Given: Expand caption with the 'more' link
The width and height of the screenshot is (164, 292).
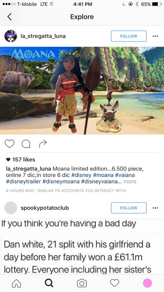Looking at the screenshot, I should tap(130, 182).
